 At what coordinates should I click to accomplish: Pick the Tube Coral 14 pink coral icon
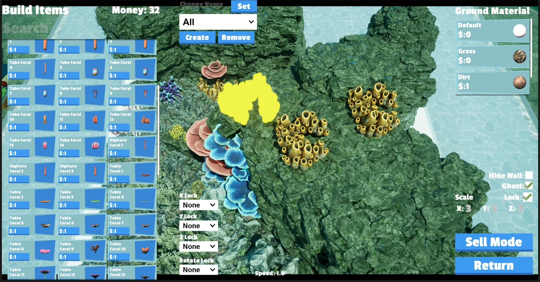95,146
